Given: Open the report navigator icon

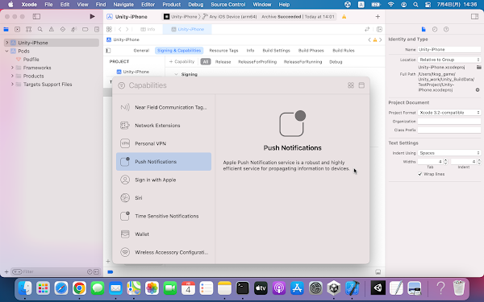Looking at the screenshot, I should [x=97, y=29].
